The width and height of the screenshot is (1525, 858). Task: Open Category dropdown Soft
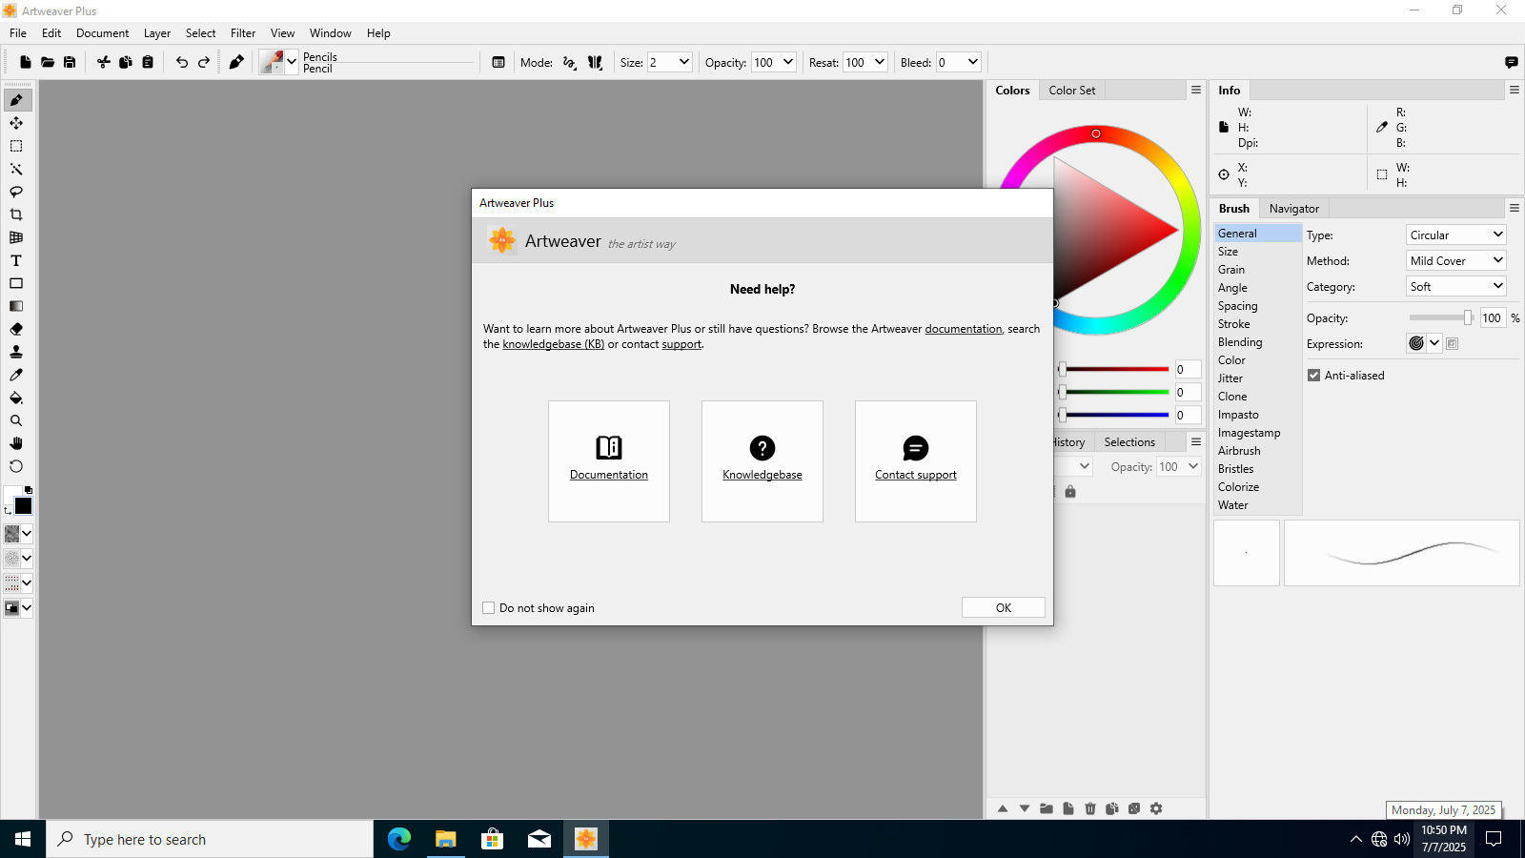pos(1456,286)
